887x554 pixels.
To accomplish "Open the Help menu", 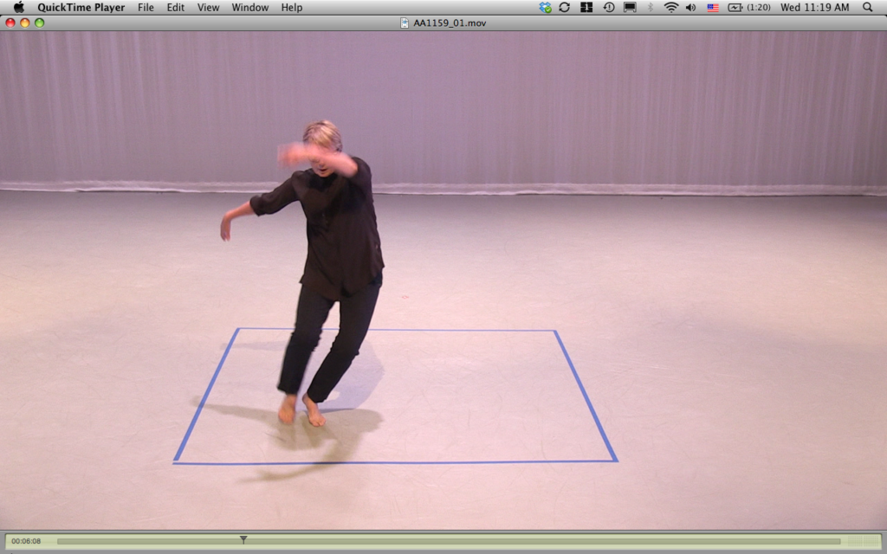I will point(292,7).
